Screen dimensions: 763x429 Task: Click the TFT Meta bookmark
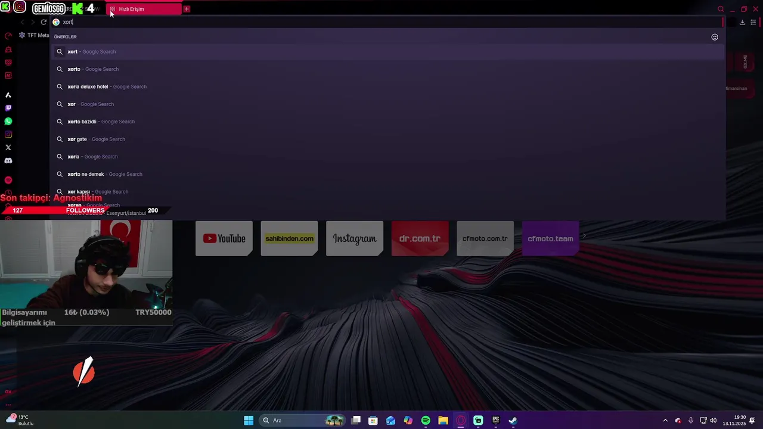pyautogui.click(x=34, y=35)
